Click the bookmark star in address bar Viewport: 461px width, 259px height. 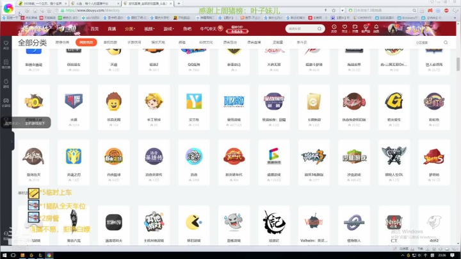tap(334, 10)
